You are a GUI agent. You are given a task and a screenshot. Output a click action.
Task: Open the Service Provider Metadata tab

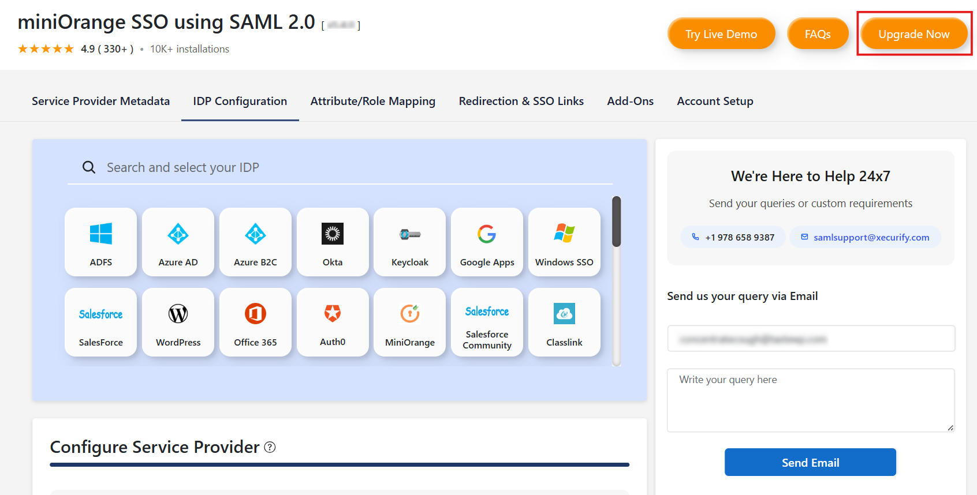pyautogui.click(x=100, y=101)
